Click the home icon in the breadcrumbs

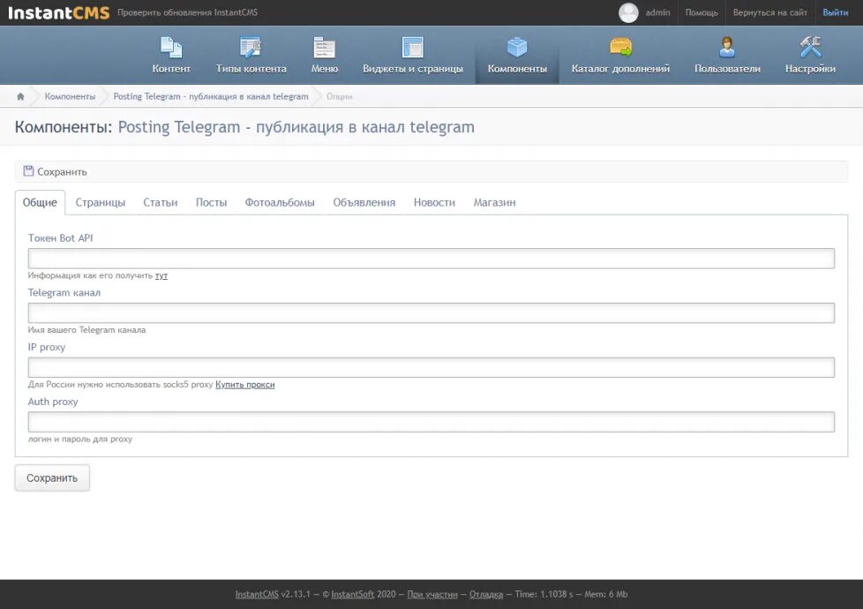20,96
